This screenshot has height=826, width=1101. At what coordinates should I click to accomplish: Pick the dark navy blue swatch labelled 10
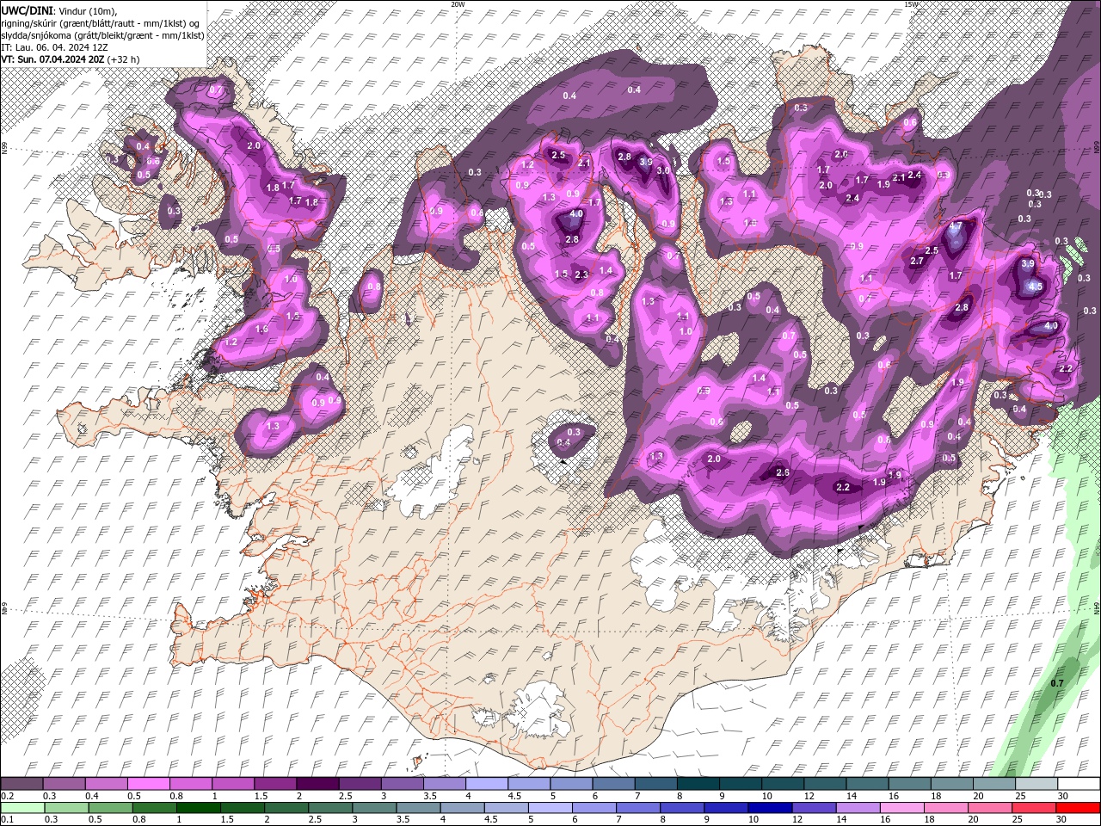click(770, 808)
